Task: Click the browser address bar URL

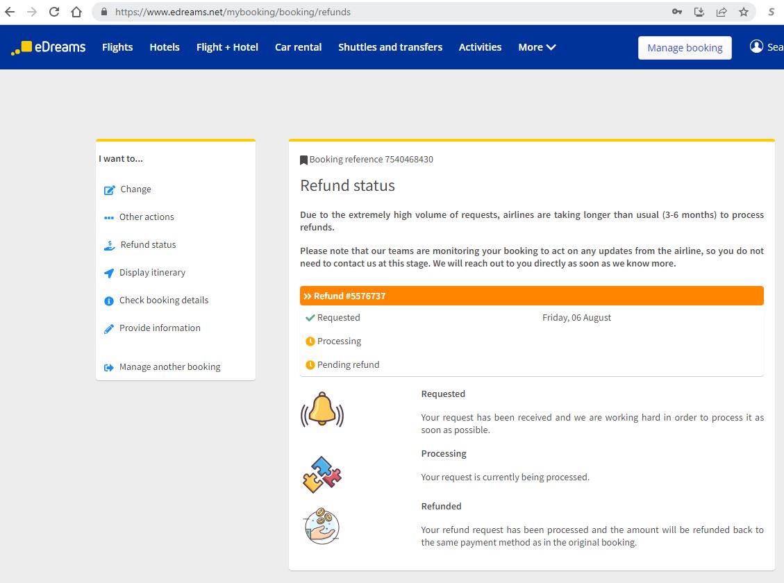Action: 233,12
